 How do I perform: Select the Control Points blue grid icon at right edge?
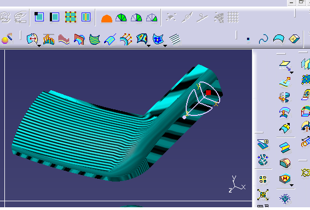pos(306,79)
